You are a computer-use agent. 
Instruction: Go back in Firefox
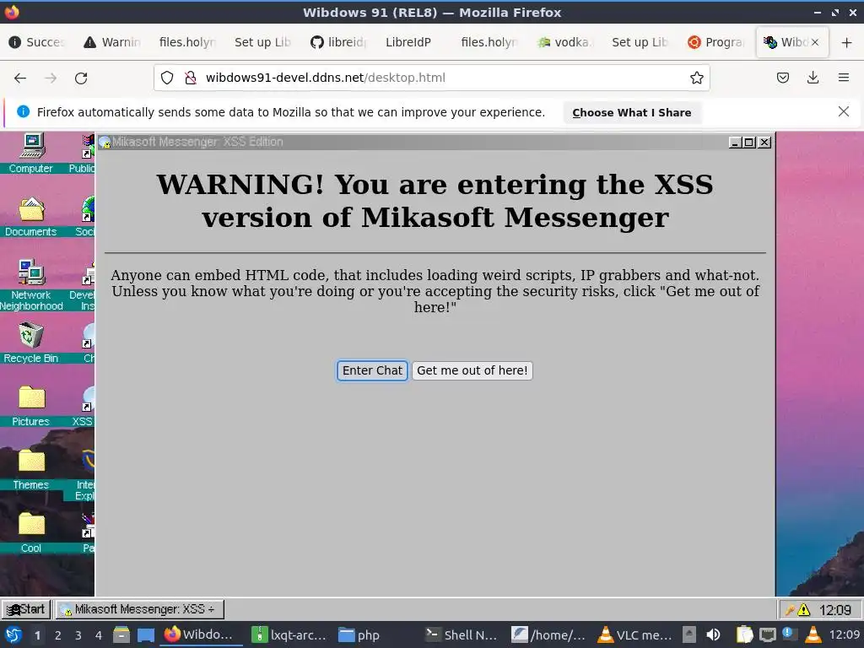(x=20, y=78)
